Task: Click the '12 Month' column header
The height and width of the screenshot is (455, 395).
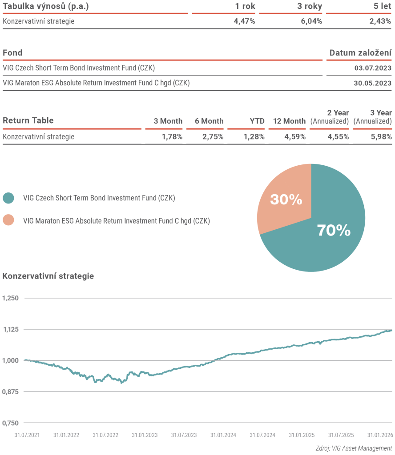Action: point(289,121)
